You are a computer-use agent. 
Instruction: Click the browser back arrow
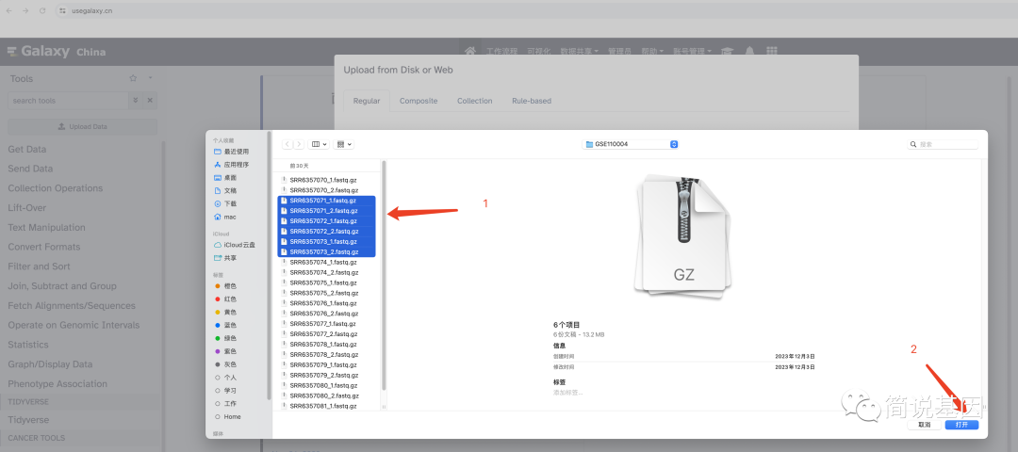[10, 10]
